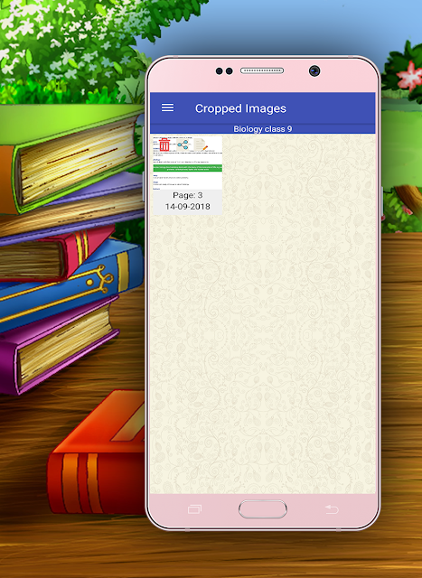Edit note with the document pencil icon

click(201, 144)
